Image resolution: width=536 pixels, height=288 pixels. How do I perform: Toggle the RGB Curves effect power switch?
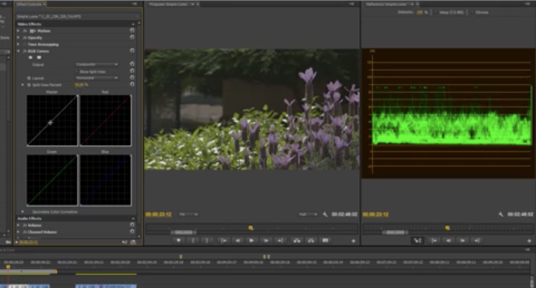point(31,57)
